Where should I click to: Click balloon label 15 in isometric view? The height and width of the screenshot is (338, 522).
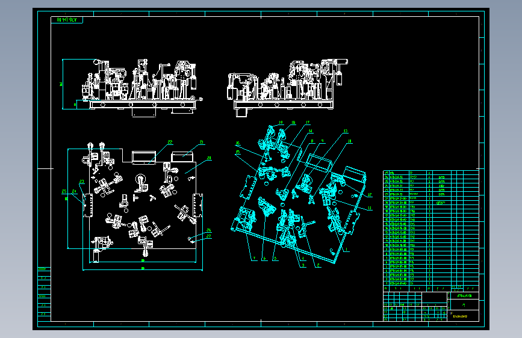[x=238, y=152]
